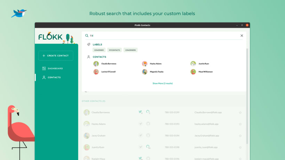Click the Create Contact button
285x160 pixels.
coord(56,56)
